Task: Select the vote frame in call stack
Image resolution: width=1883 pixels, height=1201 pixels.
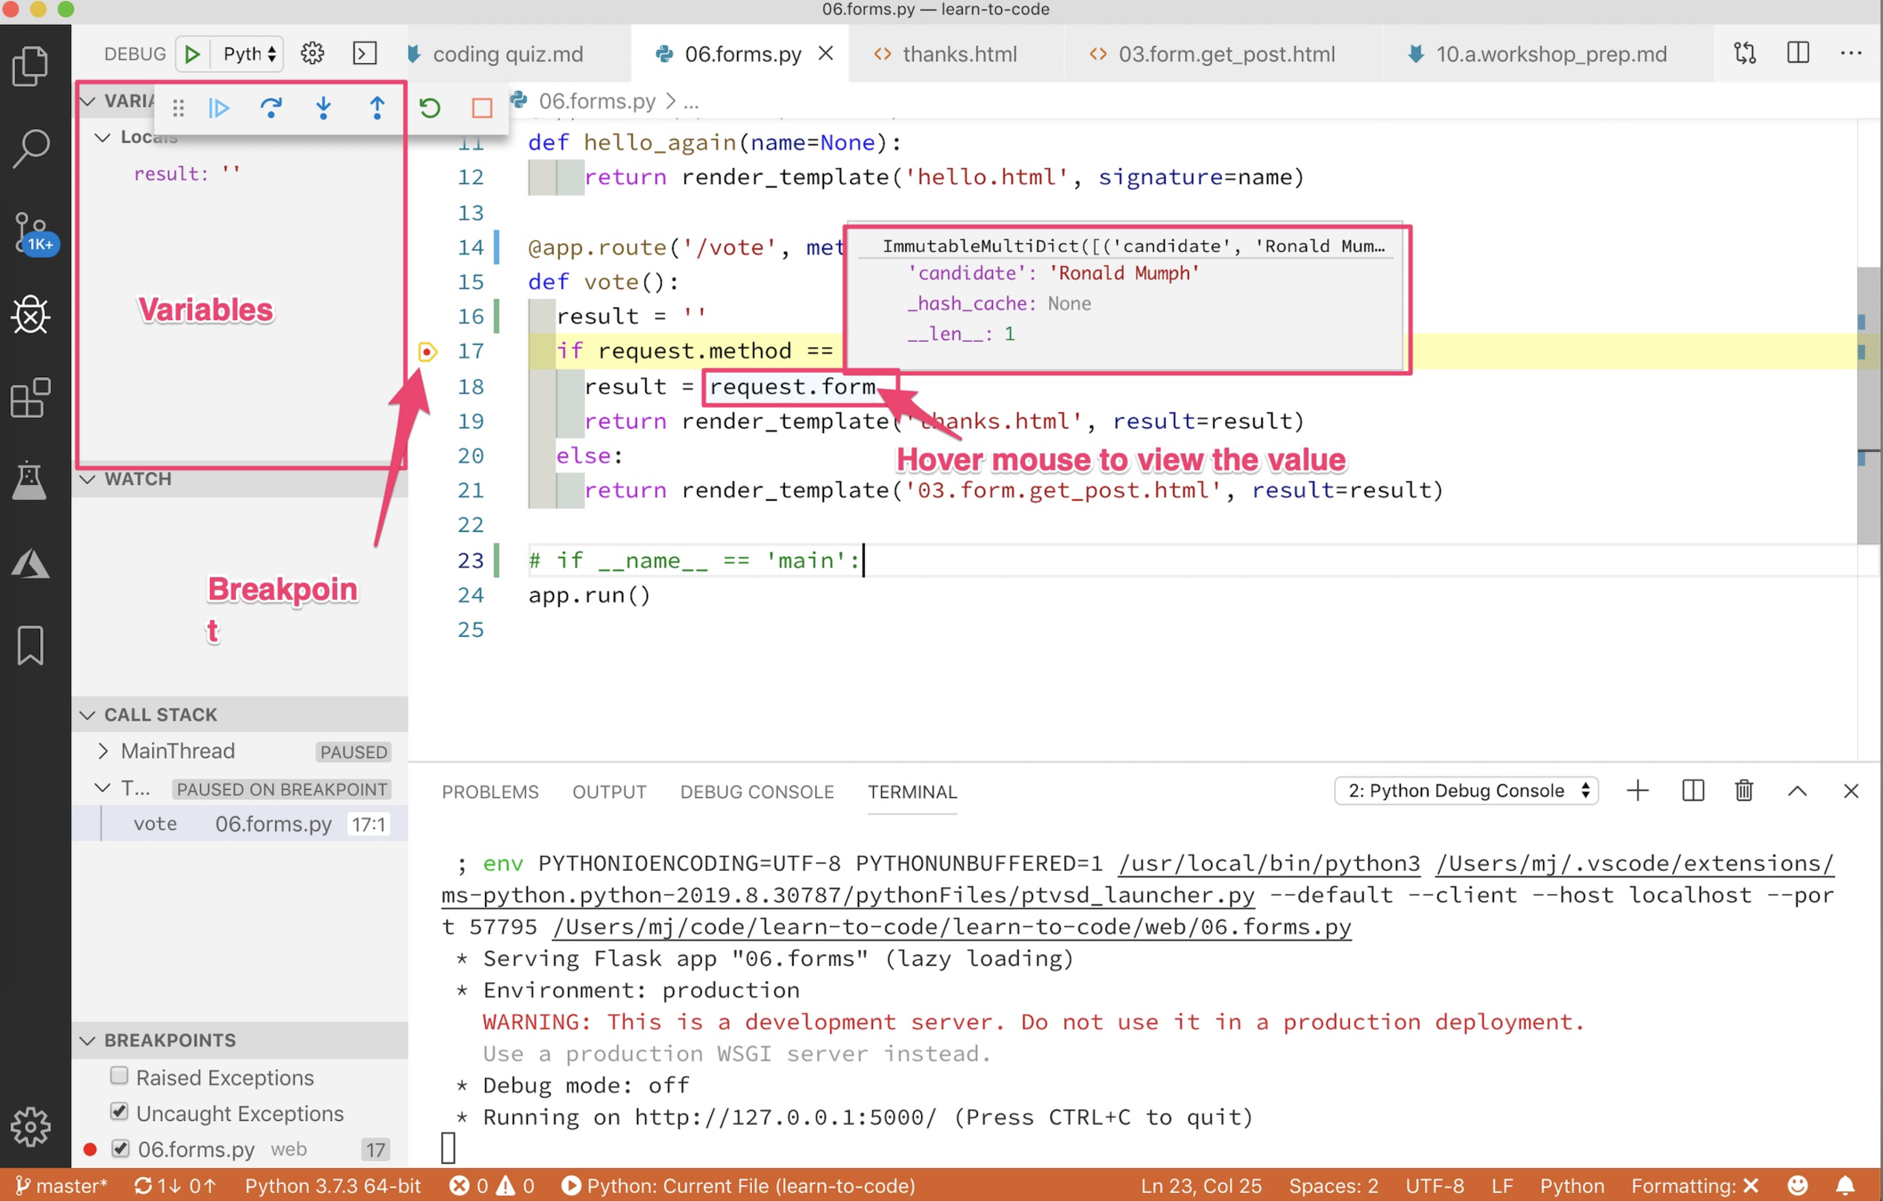Action: click(156, 824)
